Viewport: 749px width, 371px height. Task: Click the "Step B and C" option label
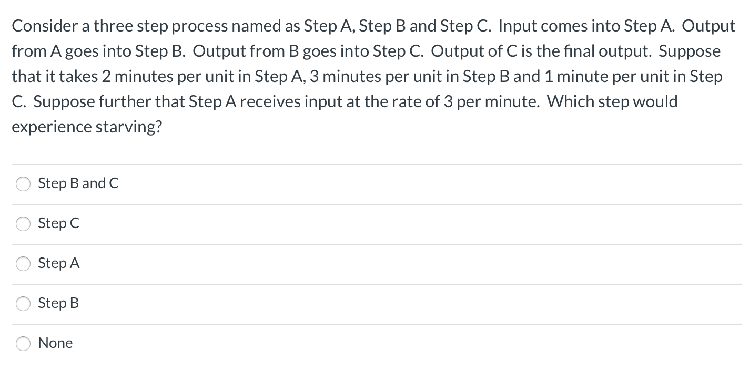[x=78, y=183]
